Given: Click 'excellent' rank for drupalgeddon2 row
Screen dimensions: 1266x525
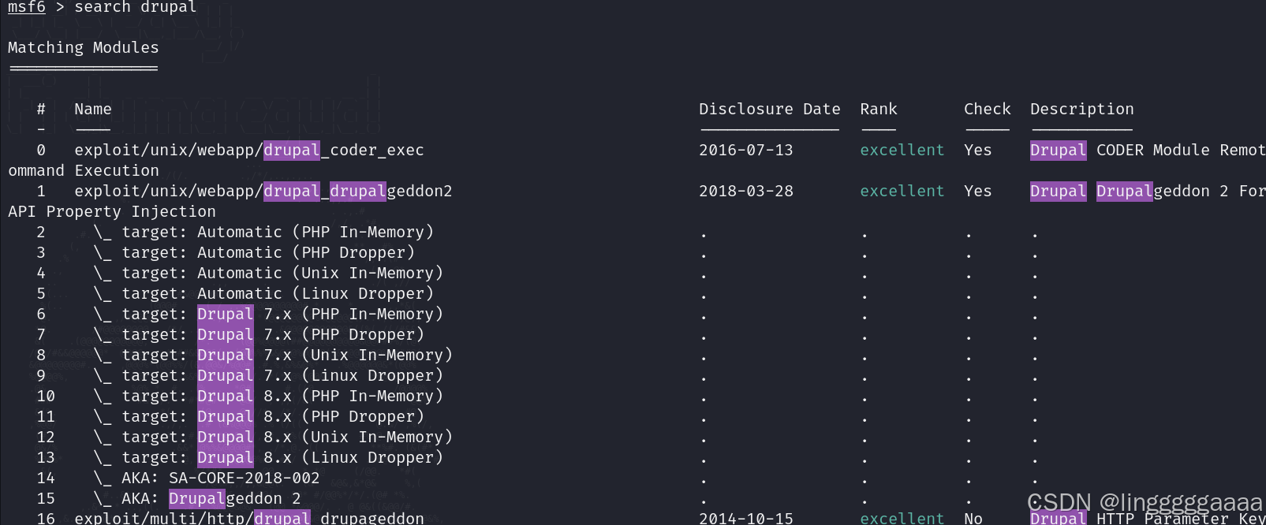Looking at the screenshot, I should point(902,192).
